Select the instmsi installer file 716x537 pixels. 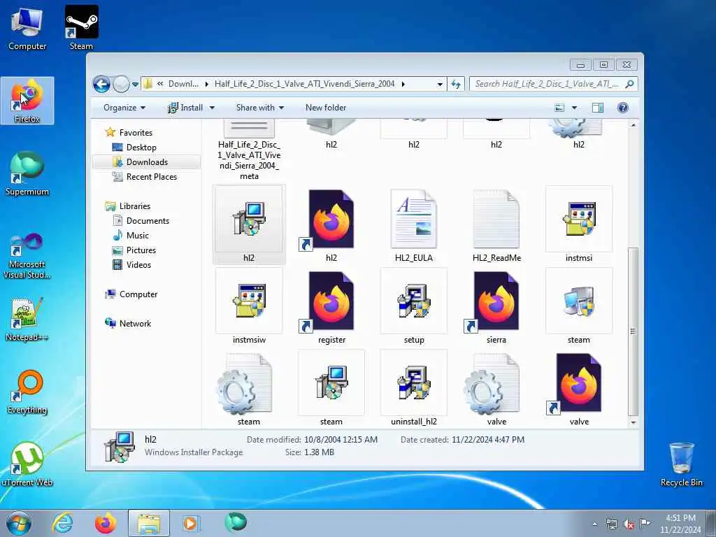pyautogui.click(x=578, y=224)
